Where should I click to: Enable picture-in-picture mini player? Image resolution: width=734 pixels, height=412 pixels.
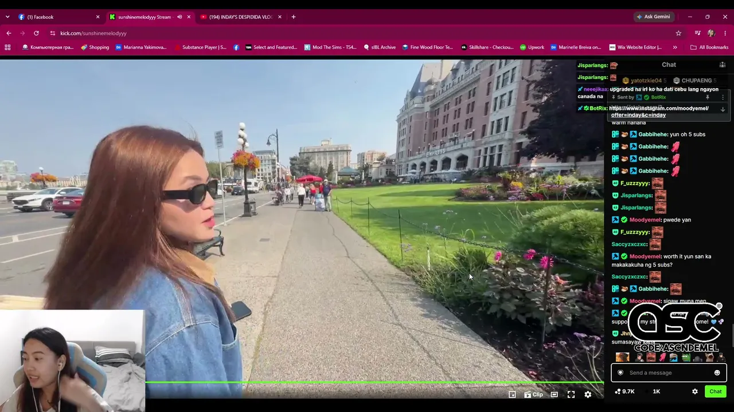(x=512, y=394)
